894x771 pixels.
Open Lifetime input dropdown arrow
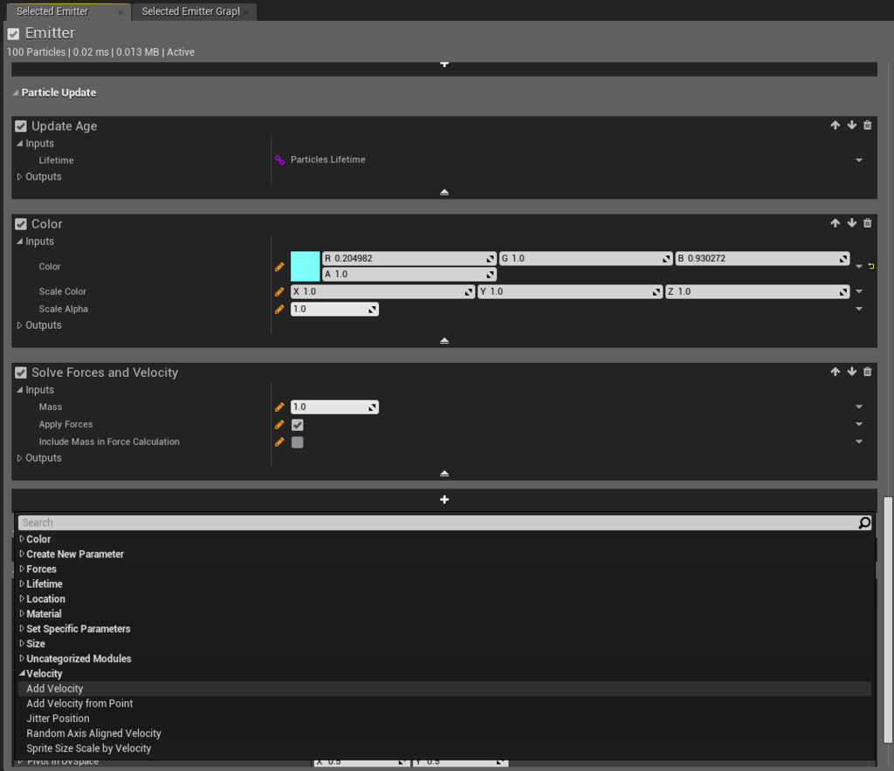(859, 160)
